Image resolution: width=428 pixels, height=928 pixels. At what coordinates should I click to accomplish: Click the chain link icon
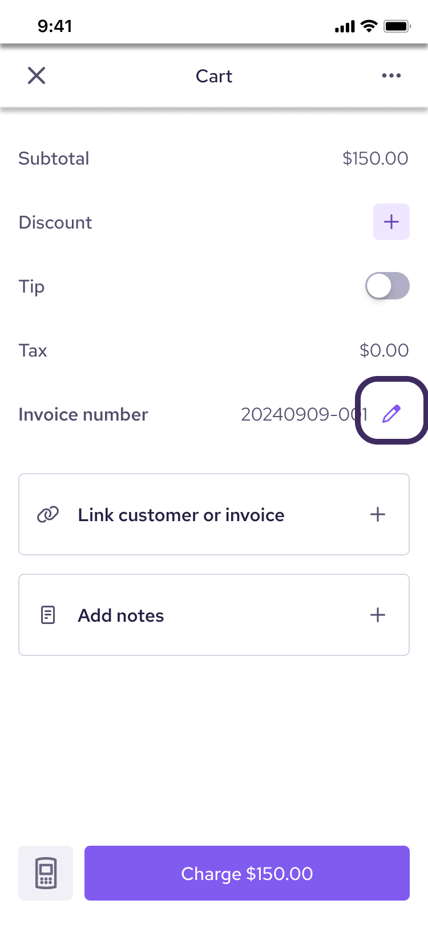click(48, 514)
